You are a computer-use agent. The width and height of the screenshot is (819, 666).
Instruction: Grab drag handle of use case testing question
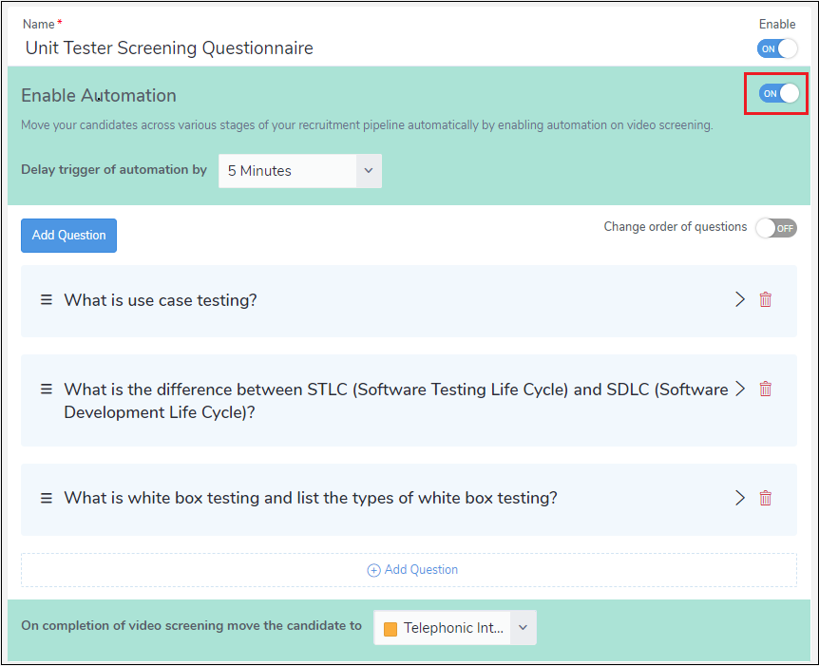tap(46, 299)
